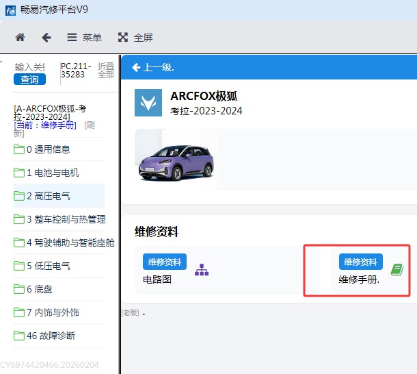Click folder icon beside 故障诊断

(x=19, y=336)
